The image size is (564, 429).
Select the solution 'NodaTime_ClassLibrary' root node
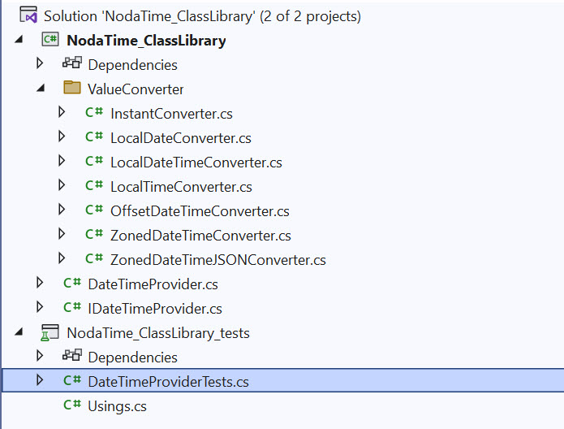click(202, 16)
